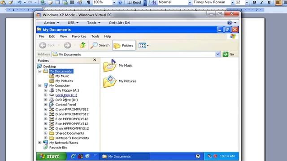Open the 100% zoom dropdown in Word

click(114, 3)
